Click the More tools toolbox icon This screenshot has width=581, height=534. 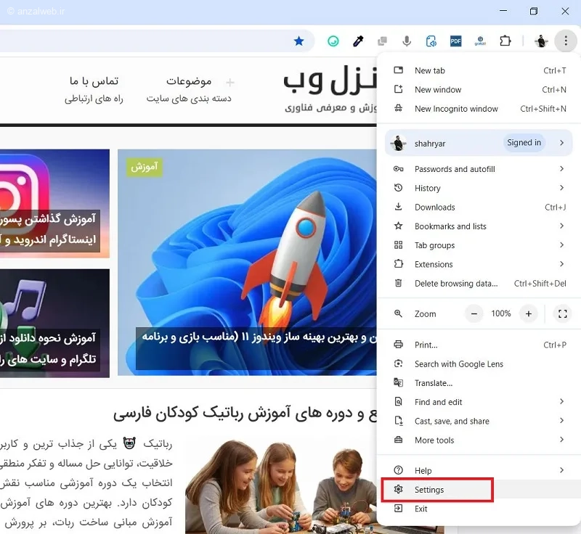point(398,440)
